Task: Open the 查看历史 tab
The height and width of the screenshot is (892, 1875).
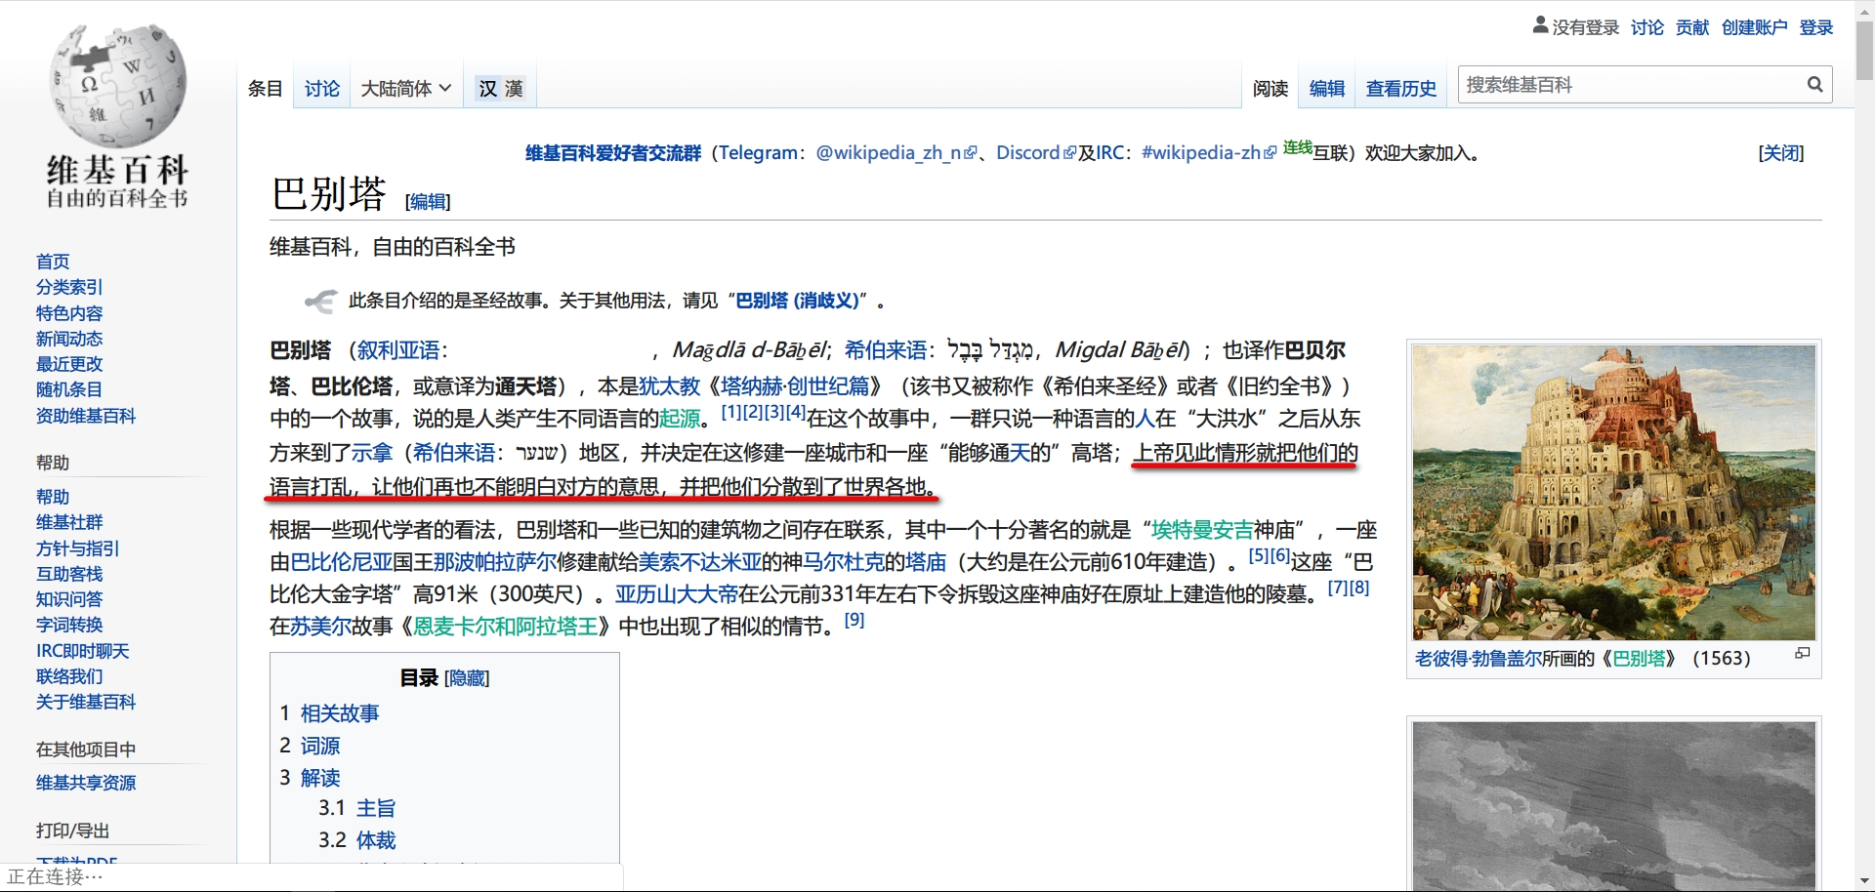Action: 1400,89
